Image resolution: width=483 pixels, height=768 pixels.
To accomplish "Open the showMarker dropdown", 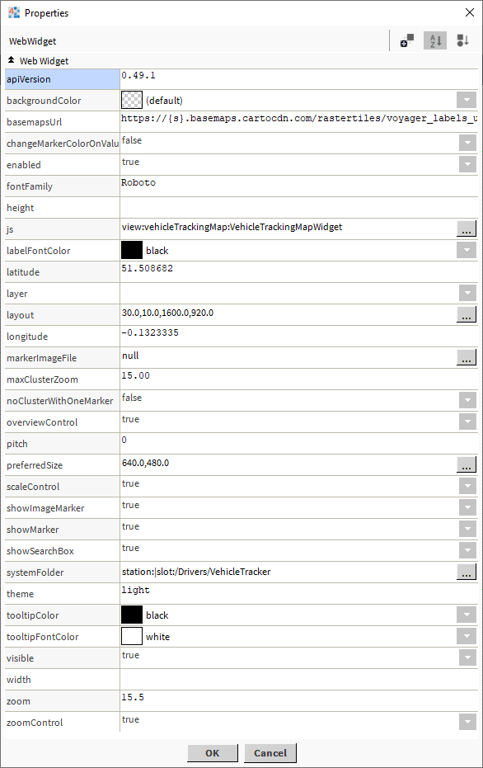I will point(467,529).
